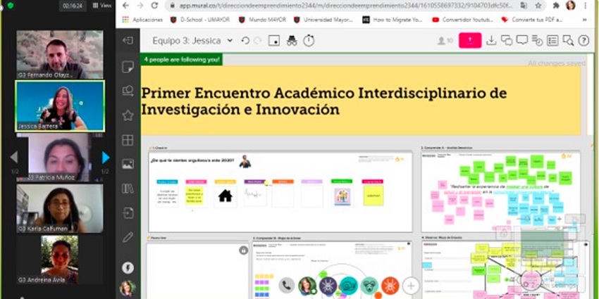Open the outline list icon
The height and width of the screenshot is (299, 599).
click(552, 41)
